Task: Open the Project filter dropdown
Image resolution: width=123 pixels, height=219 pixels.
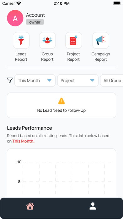Action: click(78, 81)
